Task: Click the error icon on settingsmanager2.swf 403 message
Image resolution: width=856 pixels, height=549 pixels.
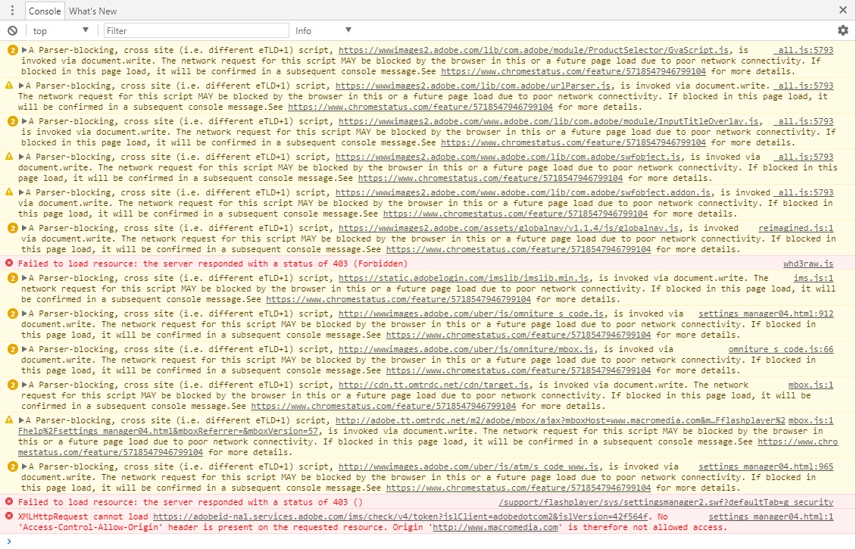Action: point(9,502)
